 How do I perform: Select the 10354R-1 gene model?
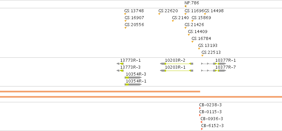click(133, 84)
